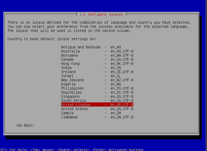This screenshot has height=151, width=207.
Task: Choose South Africa locale entry
Action: pyautogui.click(x=97, y=101)
